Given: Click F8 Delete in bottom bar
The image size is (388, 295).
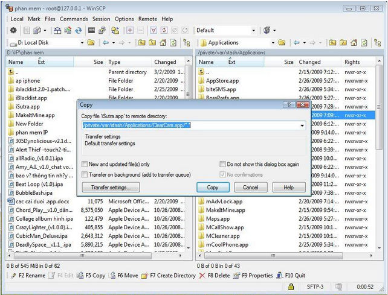Looking at the screenshot, I should tap(215, 276).
